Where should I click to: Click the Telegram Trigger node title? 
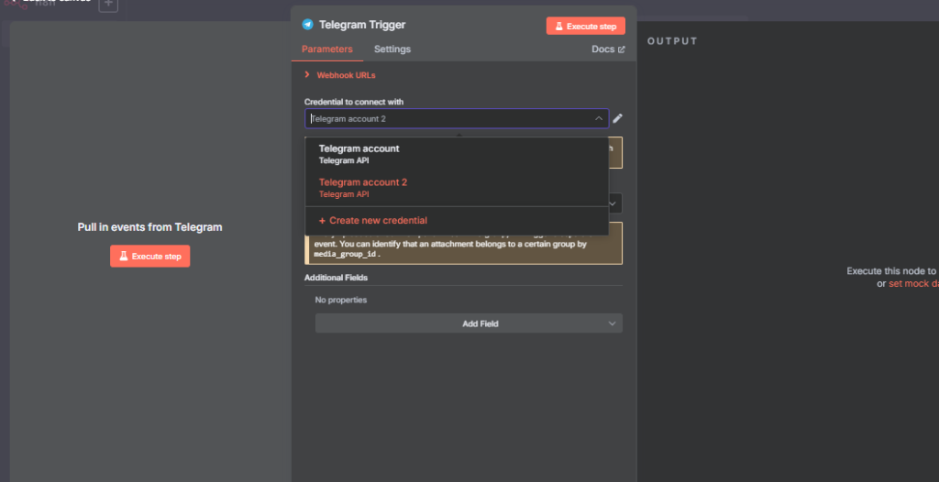pyautogui.click(x=362, y=25)
